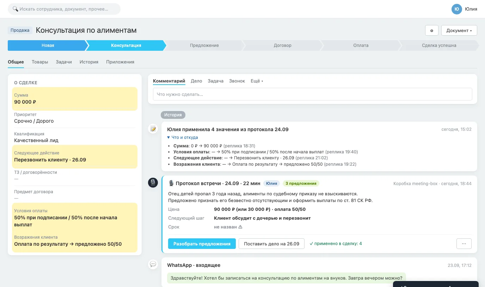The image size is (485, 287).
Task: Click the История pill label in timeline
Action: (x=173, y=115)
